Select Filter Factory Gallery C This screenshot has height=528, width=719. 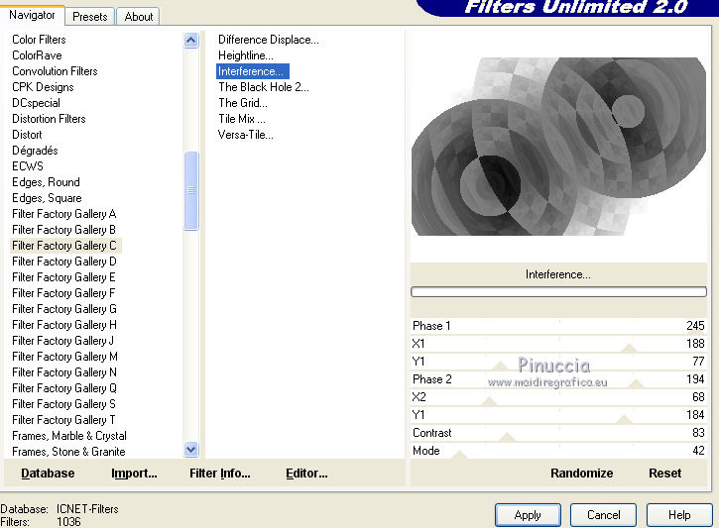[x=64, y=246]
